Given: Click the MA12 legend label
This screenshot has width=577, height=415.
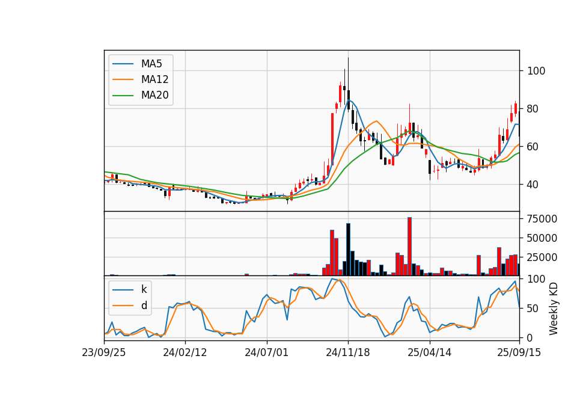Looking at the screenshot, I should point(154,79).
